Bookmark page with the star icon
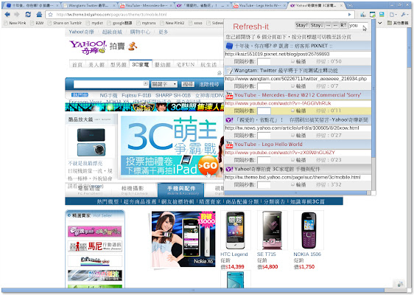This screenshot has width=414, height=295. tap(50, 15)
